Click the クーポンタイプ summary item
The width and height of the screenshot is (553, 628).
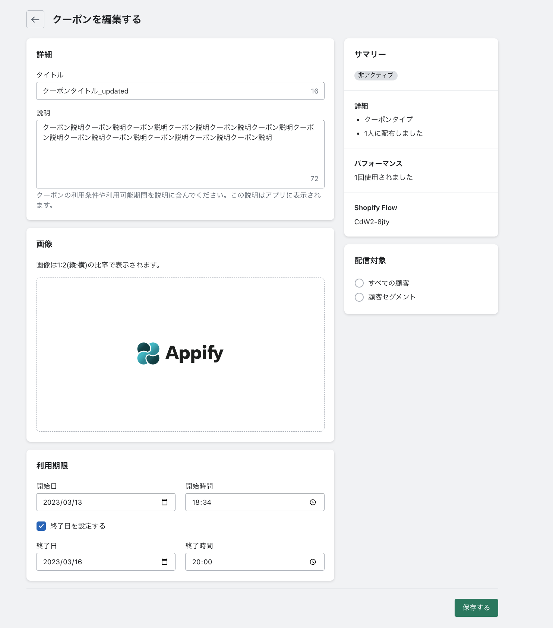tap(389, 120)
